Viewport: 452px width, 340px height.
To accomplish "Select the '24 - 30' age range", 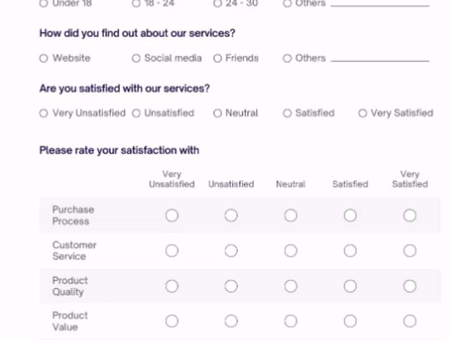I will click(217, 3).
